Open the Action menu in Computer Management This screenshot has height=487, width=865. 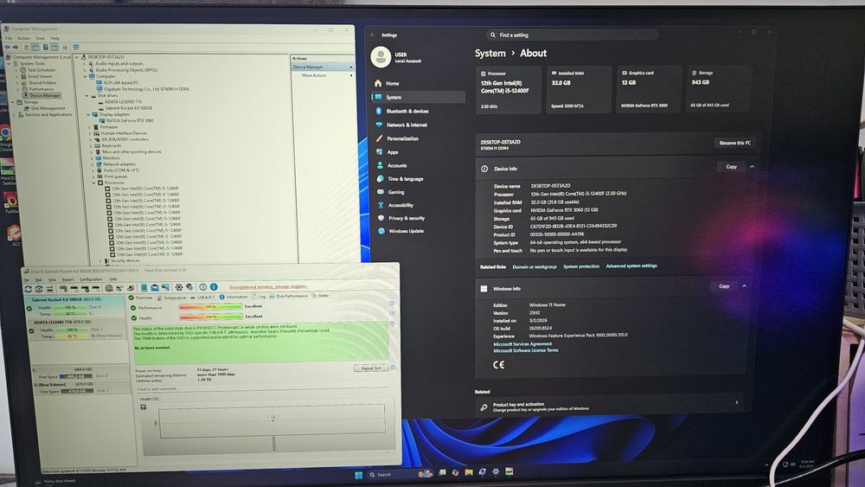(23, 38)
